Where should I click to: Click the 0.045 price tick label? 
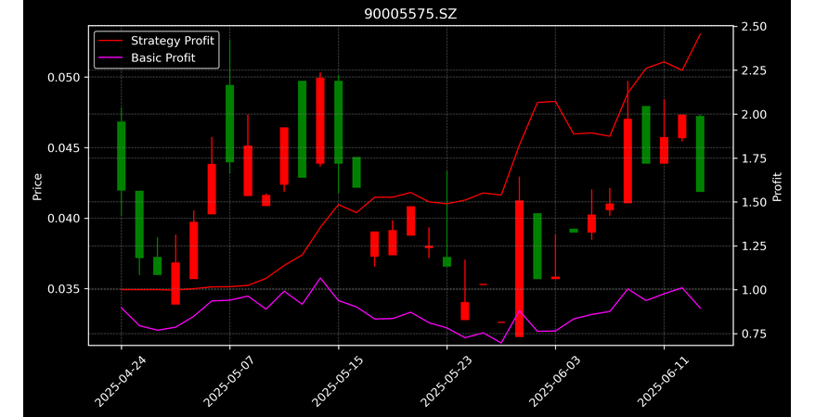(64, 148)
